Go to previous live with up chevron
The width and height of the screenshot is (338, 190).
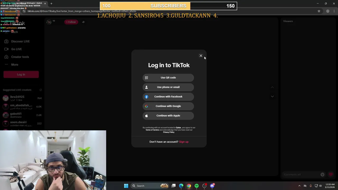272,87
